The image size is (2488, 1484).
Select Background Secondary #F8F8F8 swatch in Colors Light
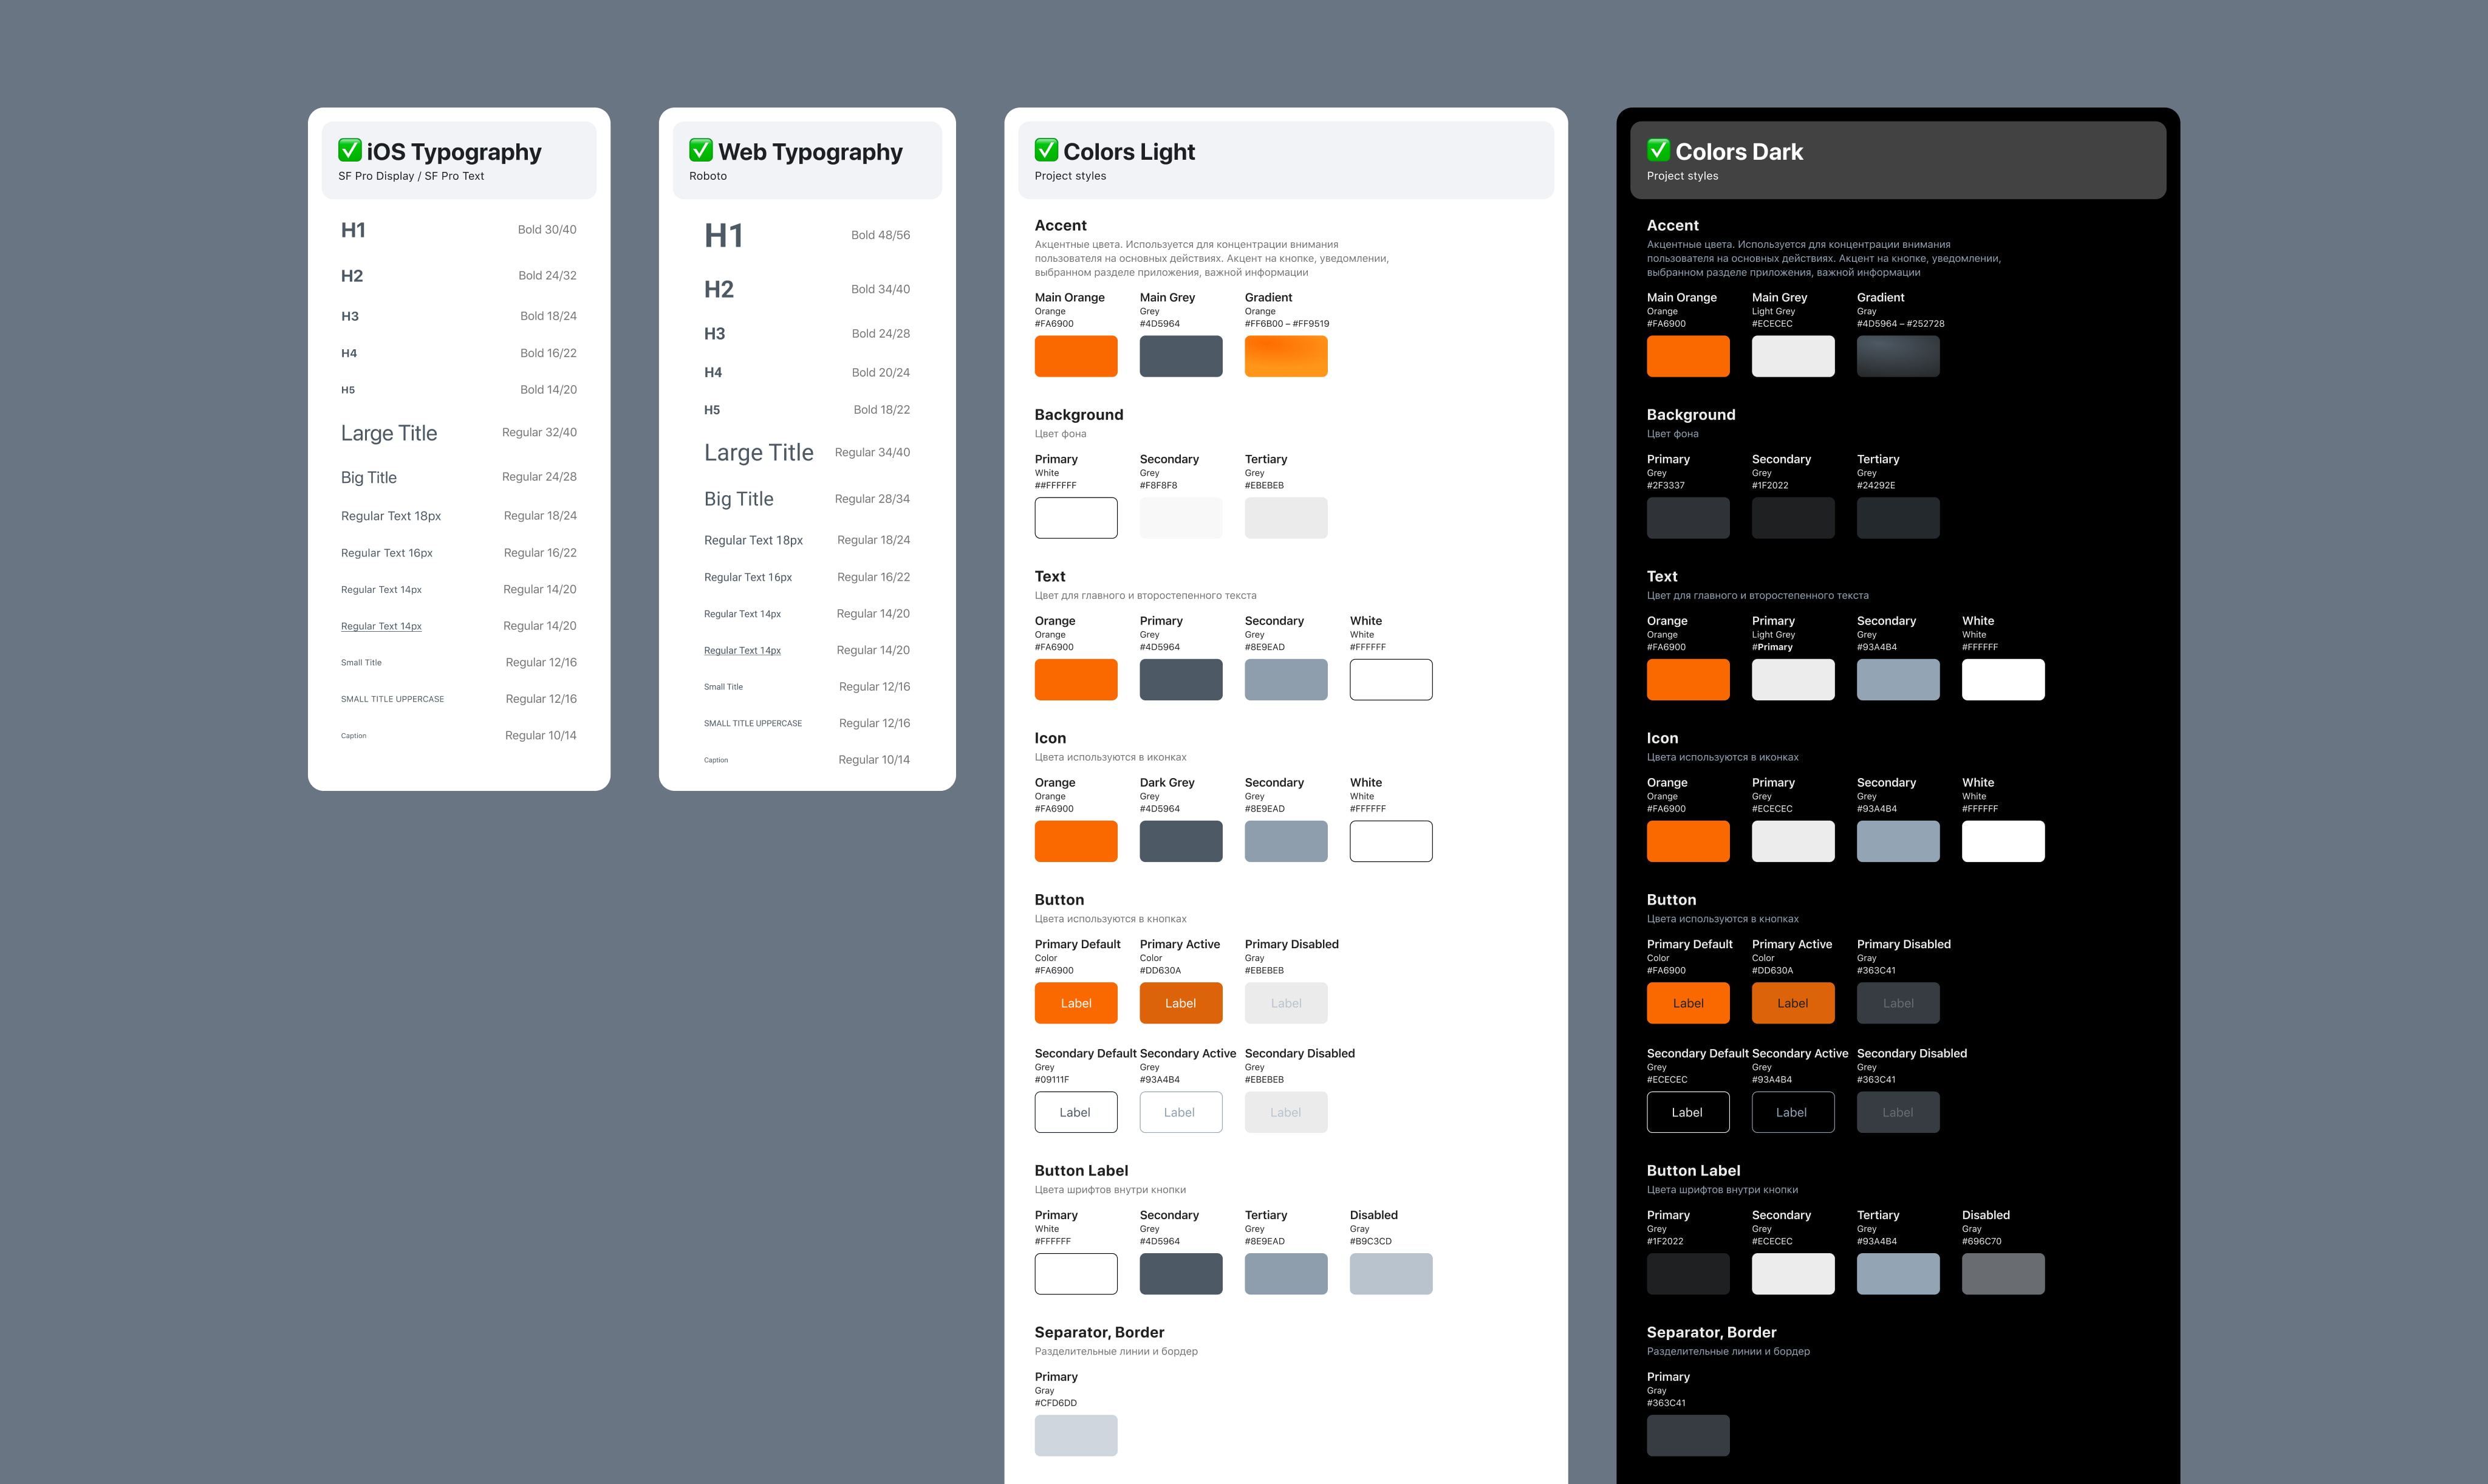[1181, 518]
